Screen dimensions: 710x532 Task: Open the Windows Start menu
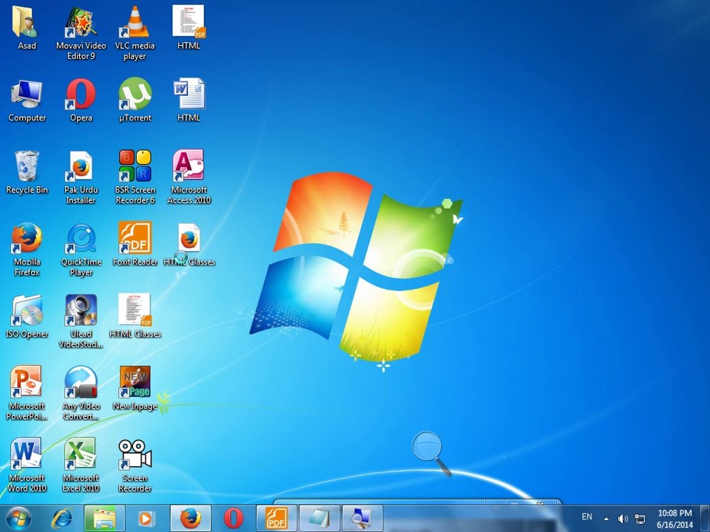18,519
